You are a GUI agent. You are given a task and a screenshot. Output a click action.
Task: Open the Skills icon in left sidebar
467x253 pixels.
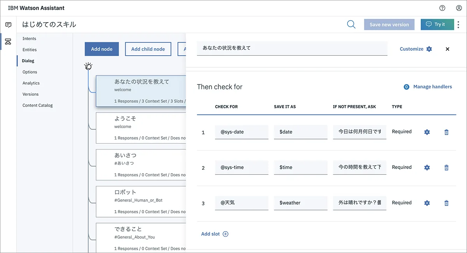[8, 41]
